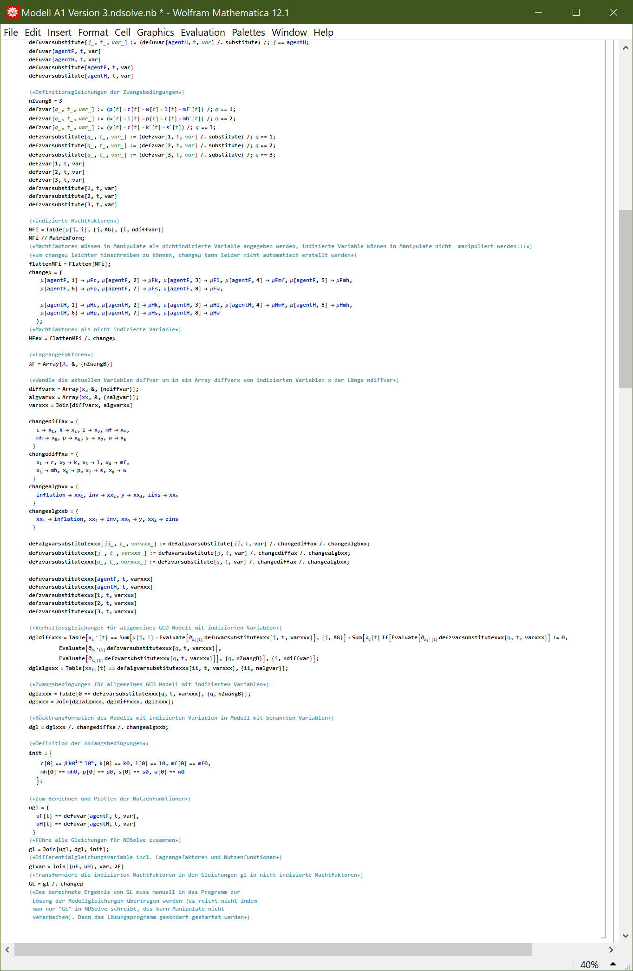The height and width of the screenshot is (971, 633).
Task: Open the Evaluation menu
Action: click(203, 33)
